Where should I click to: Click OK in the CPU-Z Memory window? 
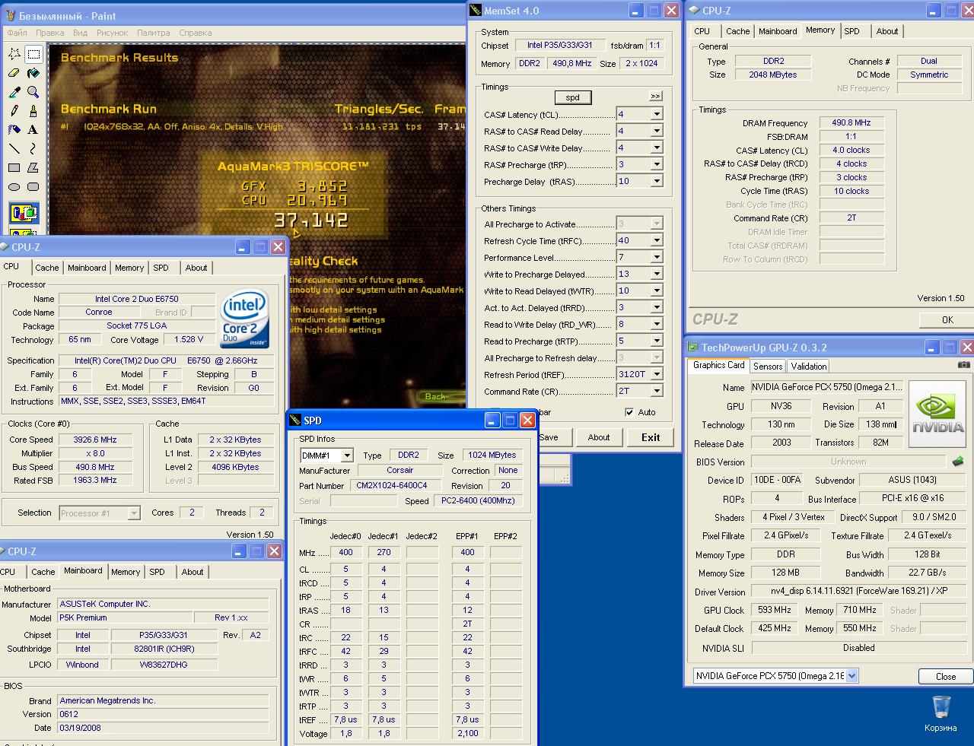coord(947,319)
